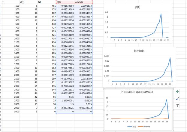
Task: Select header cell 'd(t)'
Action: pos(29,2)
